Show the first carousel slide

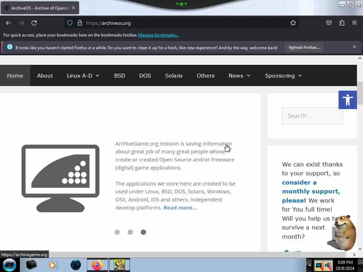point(117,232)
